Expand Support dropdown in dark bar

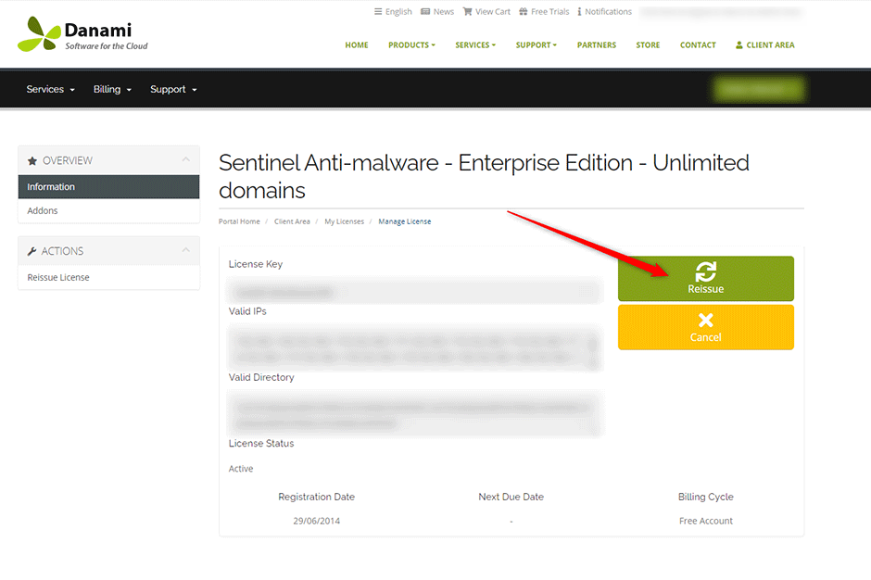tap(173, 90)
